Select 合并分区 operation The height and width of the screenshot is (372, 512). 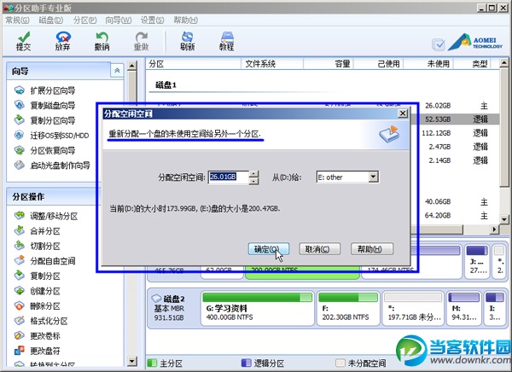(x=38, y=231)
